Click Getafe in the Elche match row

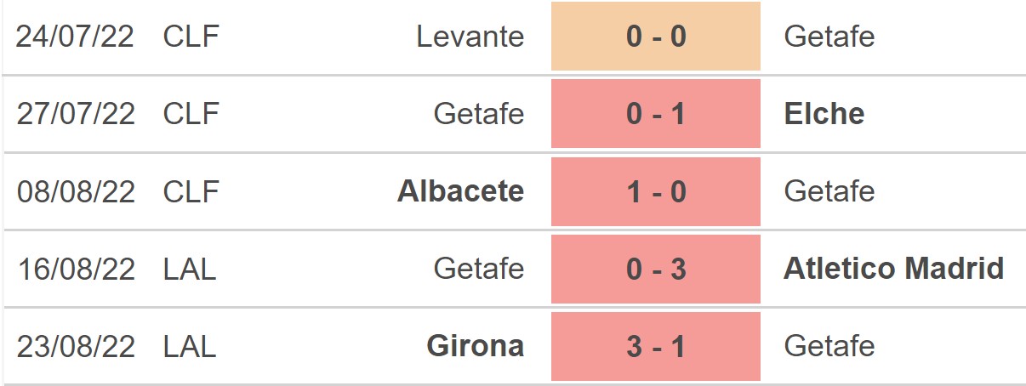478,114
